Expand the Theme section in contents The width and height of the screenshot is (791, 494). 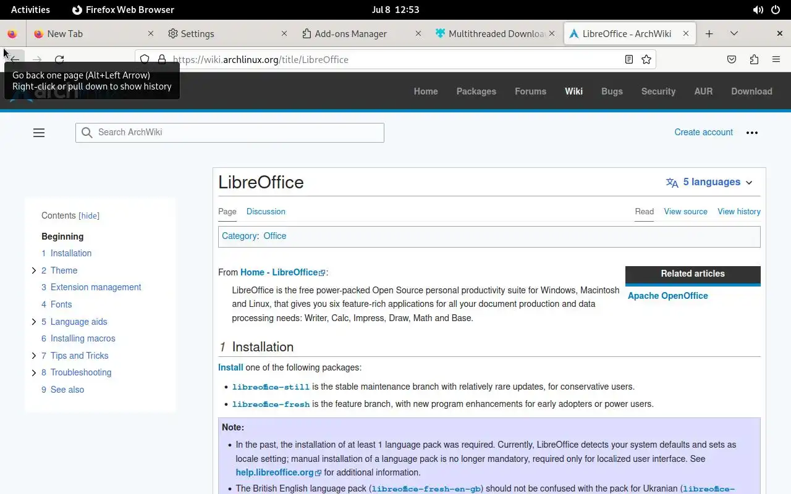pyautogui.click(x=34, y=270)
